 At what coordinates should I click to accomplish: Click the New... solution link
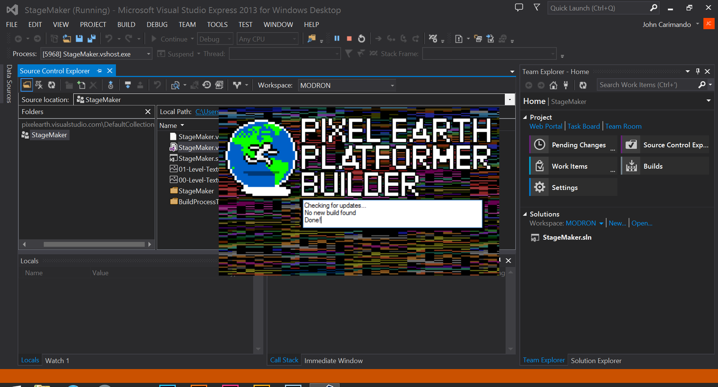pos(617,223)
